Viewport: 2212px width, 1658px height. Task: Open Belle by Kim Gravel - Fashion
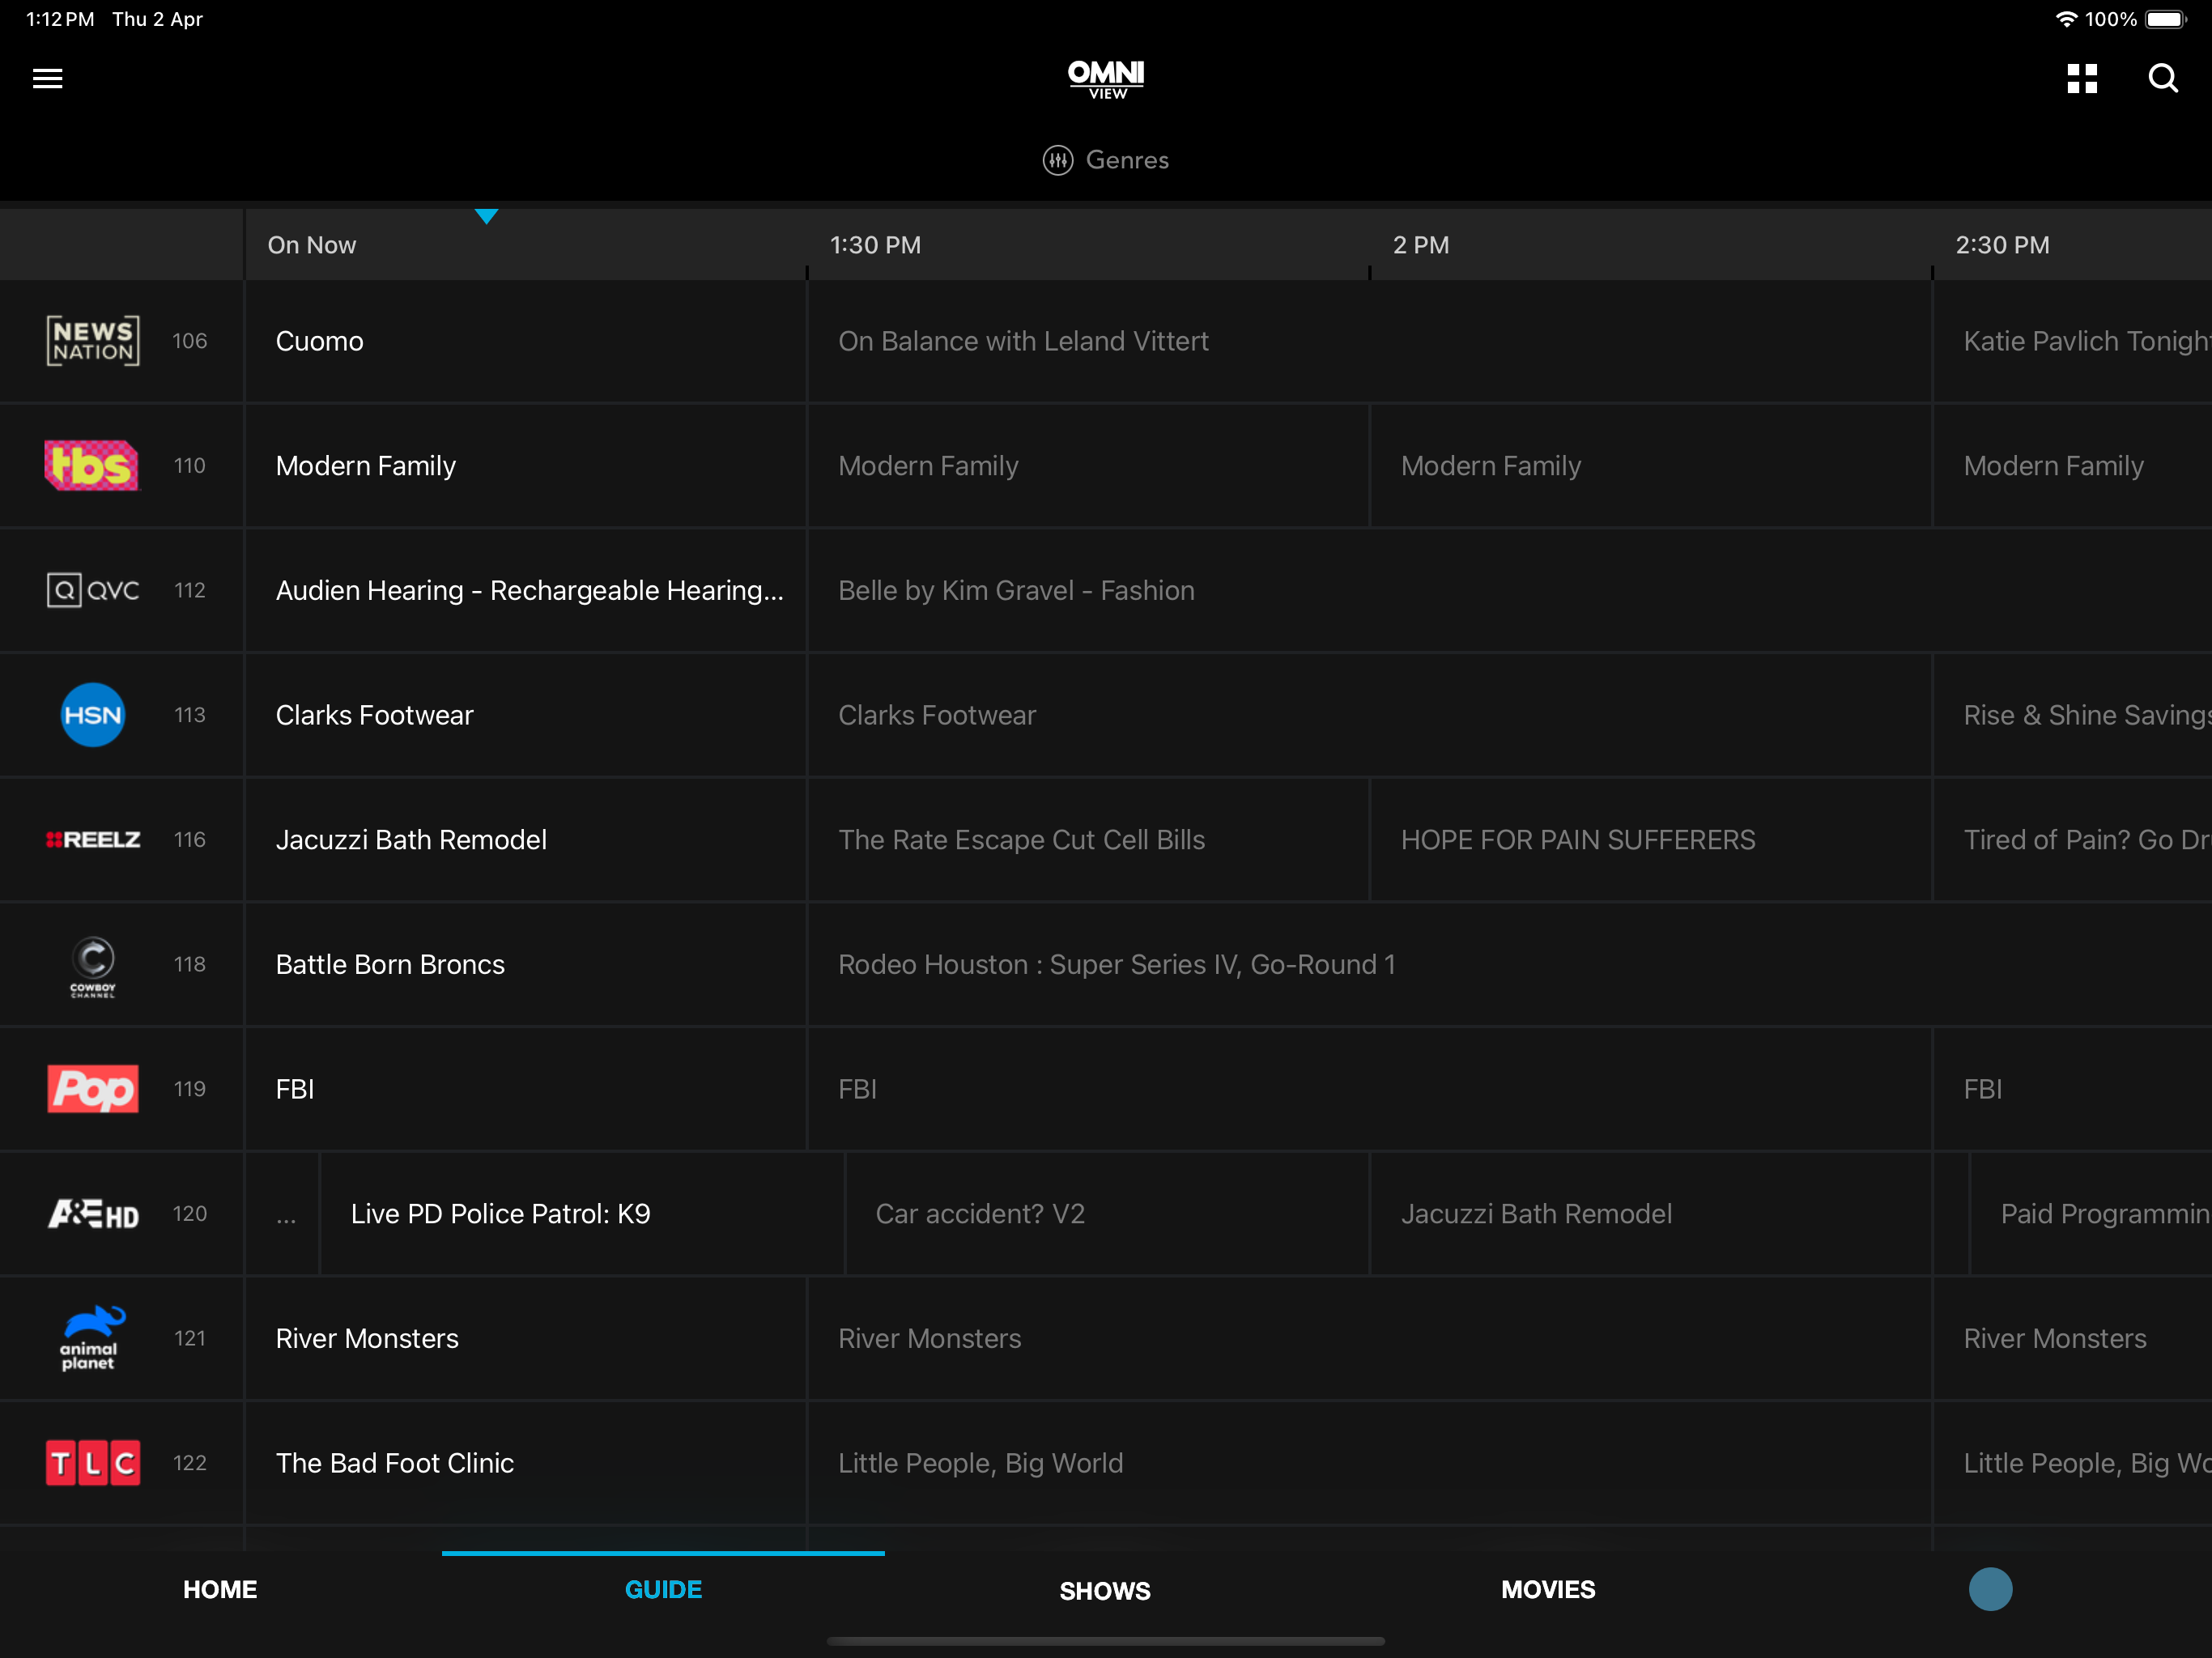[x=1510, y=590]
